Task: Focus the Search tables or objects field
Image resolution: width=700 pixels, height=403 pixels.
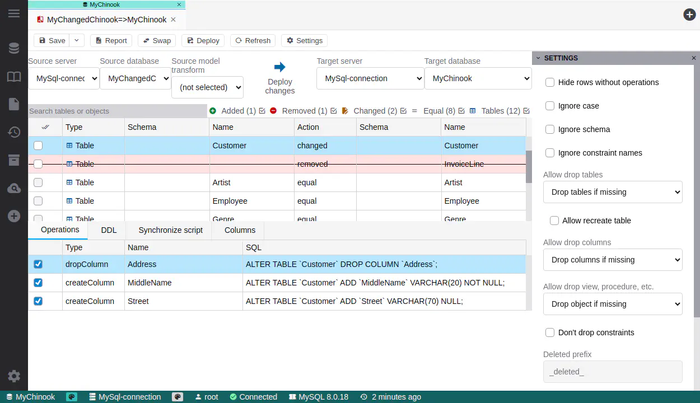Action: [x=118, y=111]
